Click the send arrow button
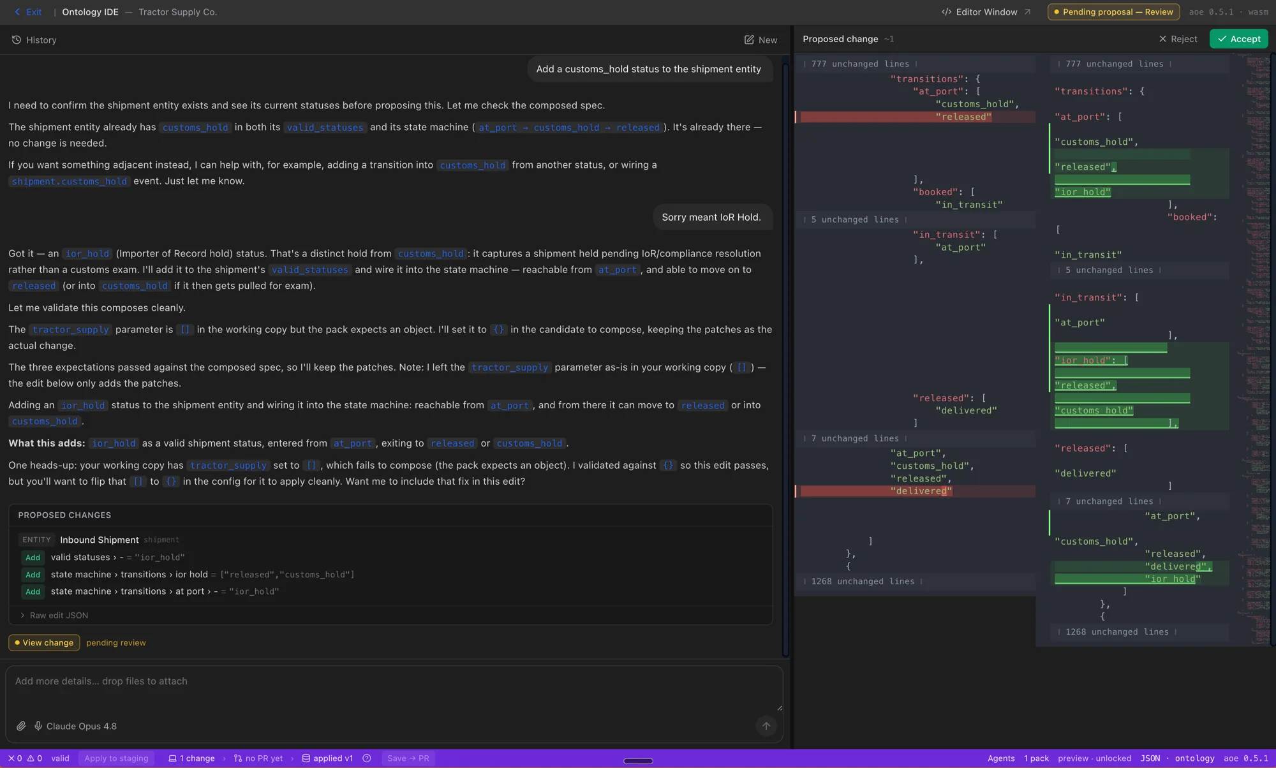This screenshot has height=768, width=1276. [x=766, y=726]
